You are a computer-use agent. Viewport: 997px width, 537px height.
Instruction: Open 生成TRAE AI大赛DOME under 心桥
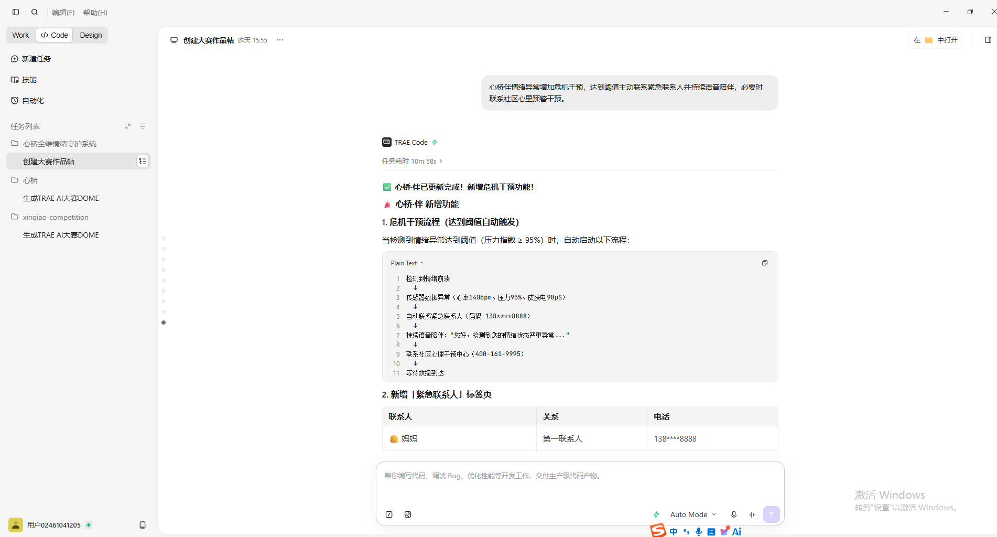pos(61,198)
